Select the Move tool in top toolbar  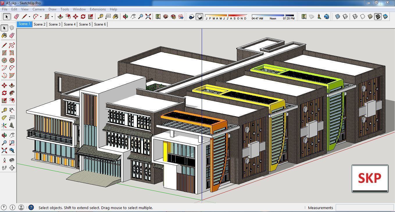click(x=76, y=17)
